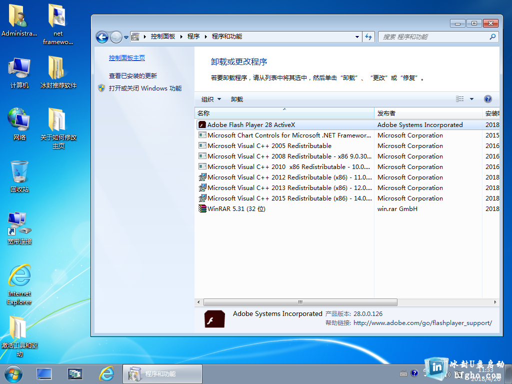Click the horizontal scrollbar thumb
The image size is (512, 384).
click(300, 302)
